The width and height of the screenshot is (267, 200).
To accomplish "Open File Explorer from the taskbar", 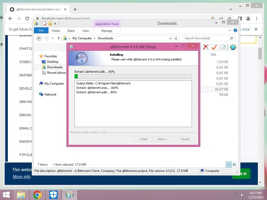I will pyautogui.click(x=21, y=195).
